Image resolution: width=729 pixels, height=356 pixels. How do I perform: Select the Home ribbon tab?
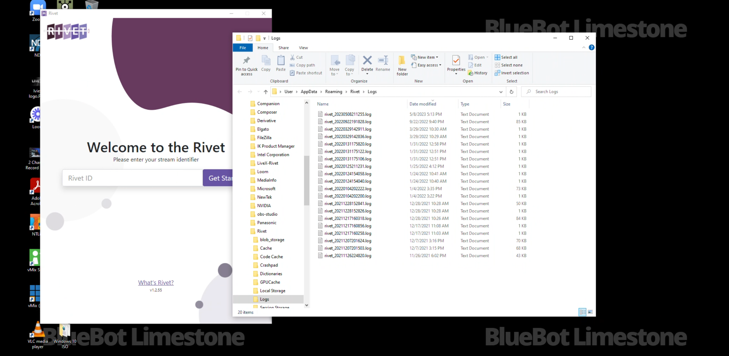click(263, 48)
